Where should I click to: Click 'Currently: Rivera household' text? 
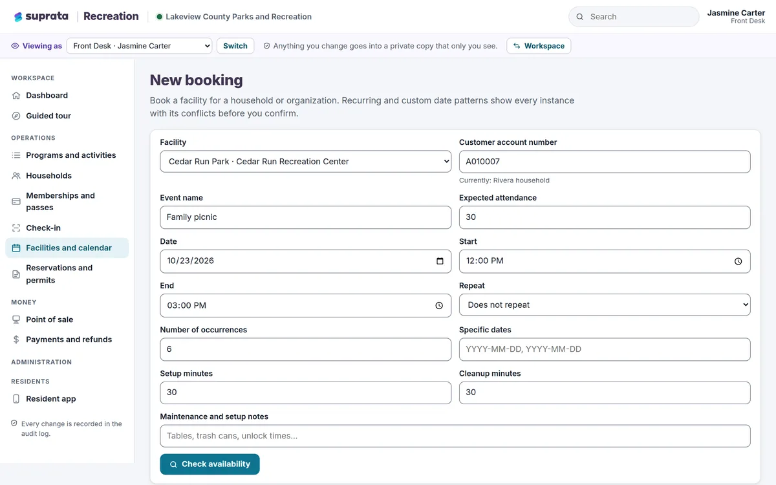pos(504,180)
